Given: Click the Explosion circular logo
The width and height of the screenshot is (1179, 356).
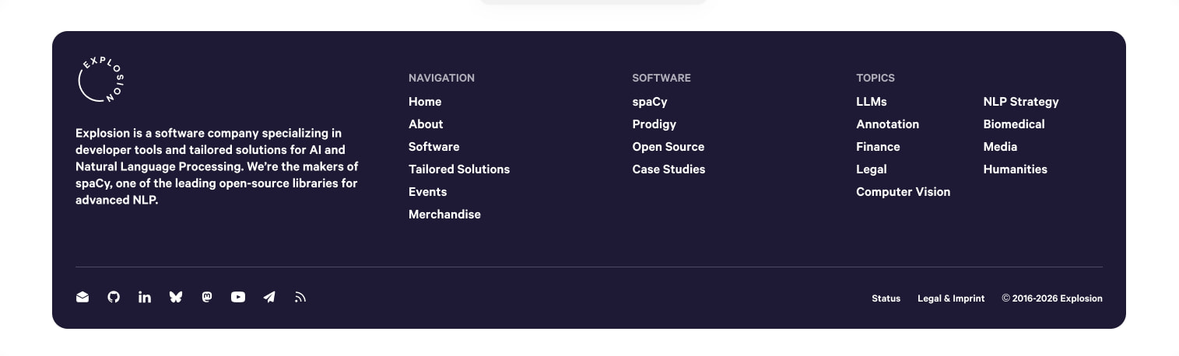Looking at the screenshot, I should [x=101, y=79].
